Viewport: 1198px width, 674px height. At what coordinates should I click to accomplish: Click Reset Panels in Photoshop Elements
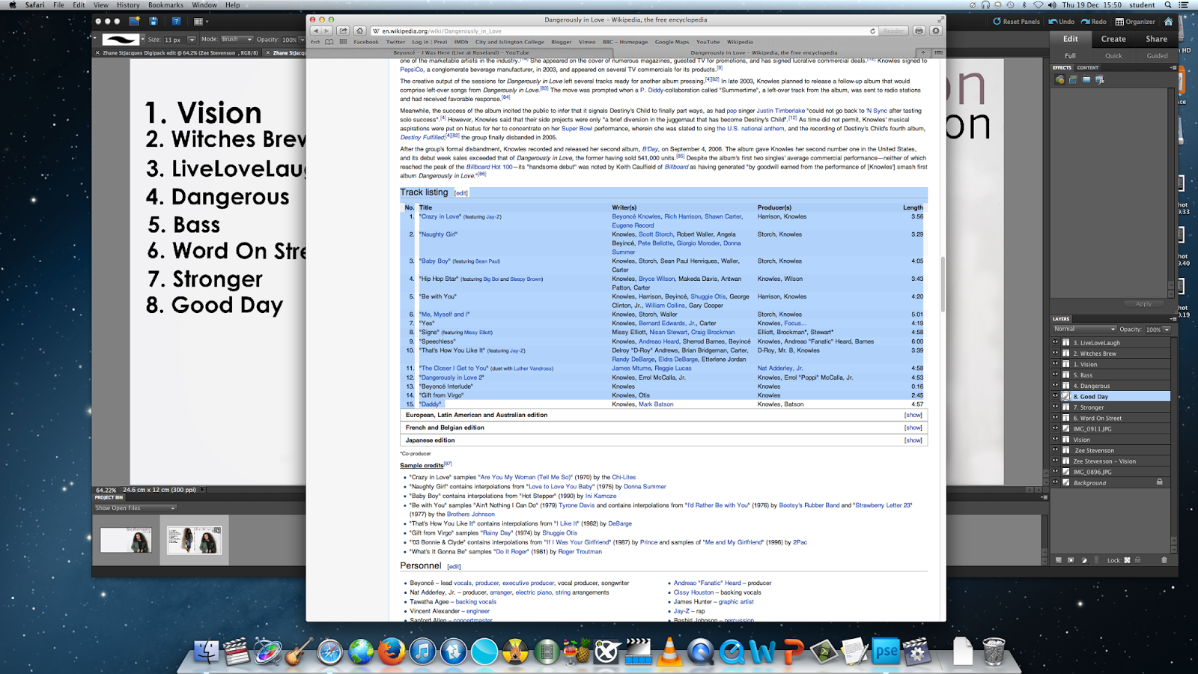point(1017,22)
